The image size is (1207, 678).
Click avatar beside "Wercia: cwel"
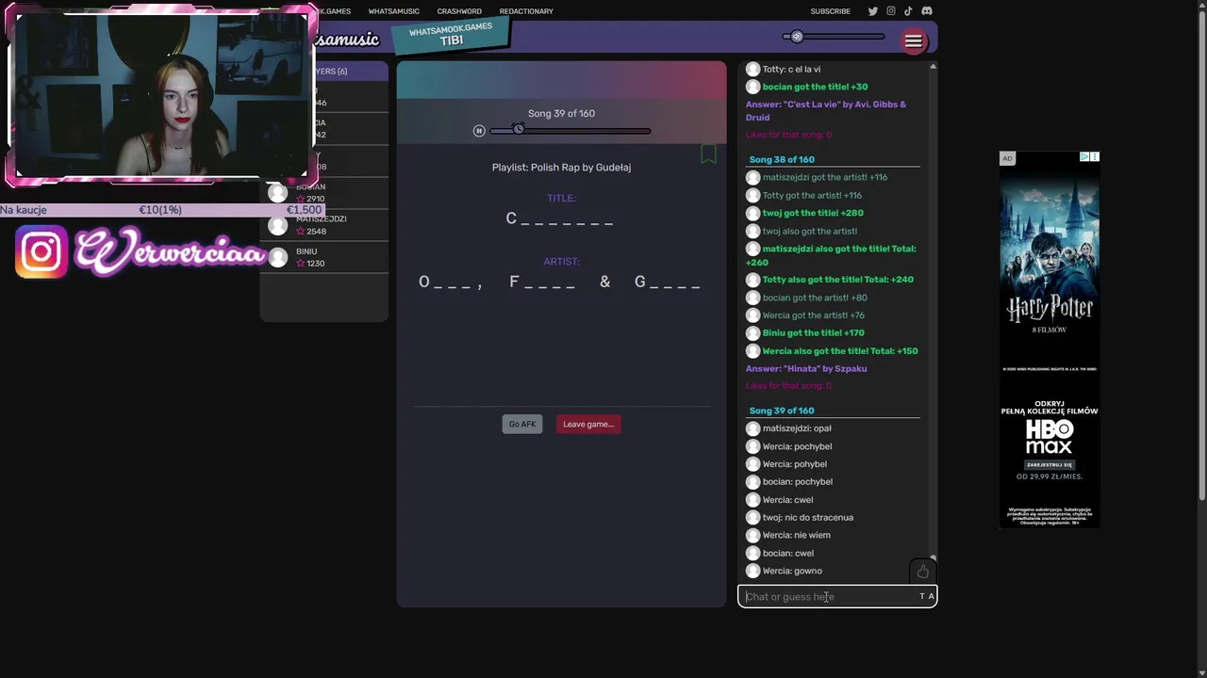pos(752,499)
